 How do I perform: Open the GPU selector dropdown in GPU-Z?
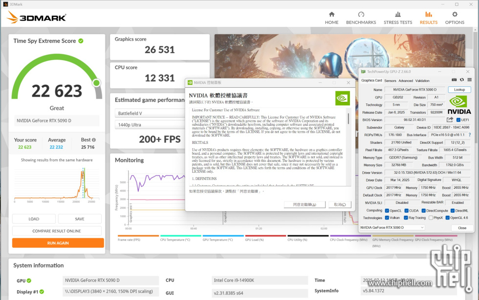[392, 227]
